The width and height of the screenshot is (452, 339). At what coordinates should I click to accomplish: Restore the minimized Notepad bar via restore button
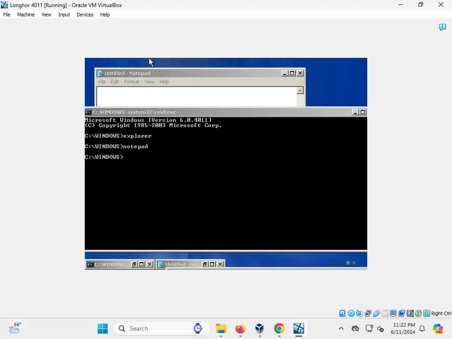coord(205,264)
